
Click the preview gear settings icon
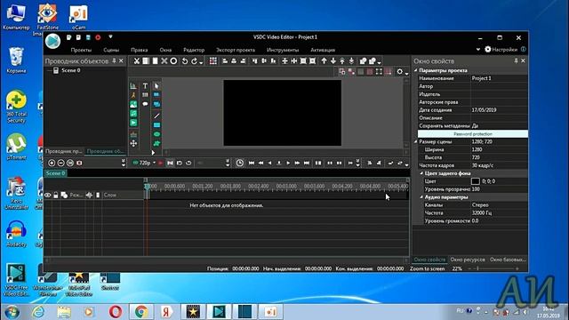click(399, 71)
